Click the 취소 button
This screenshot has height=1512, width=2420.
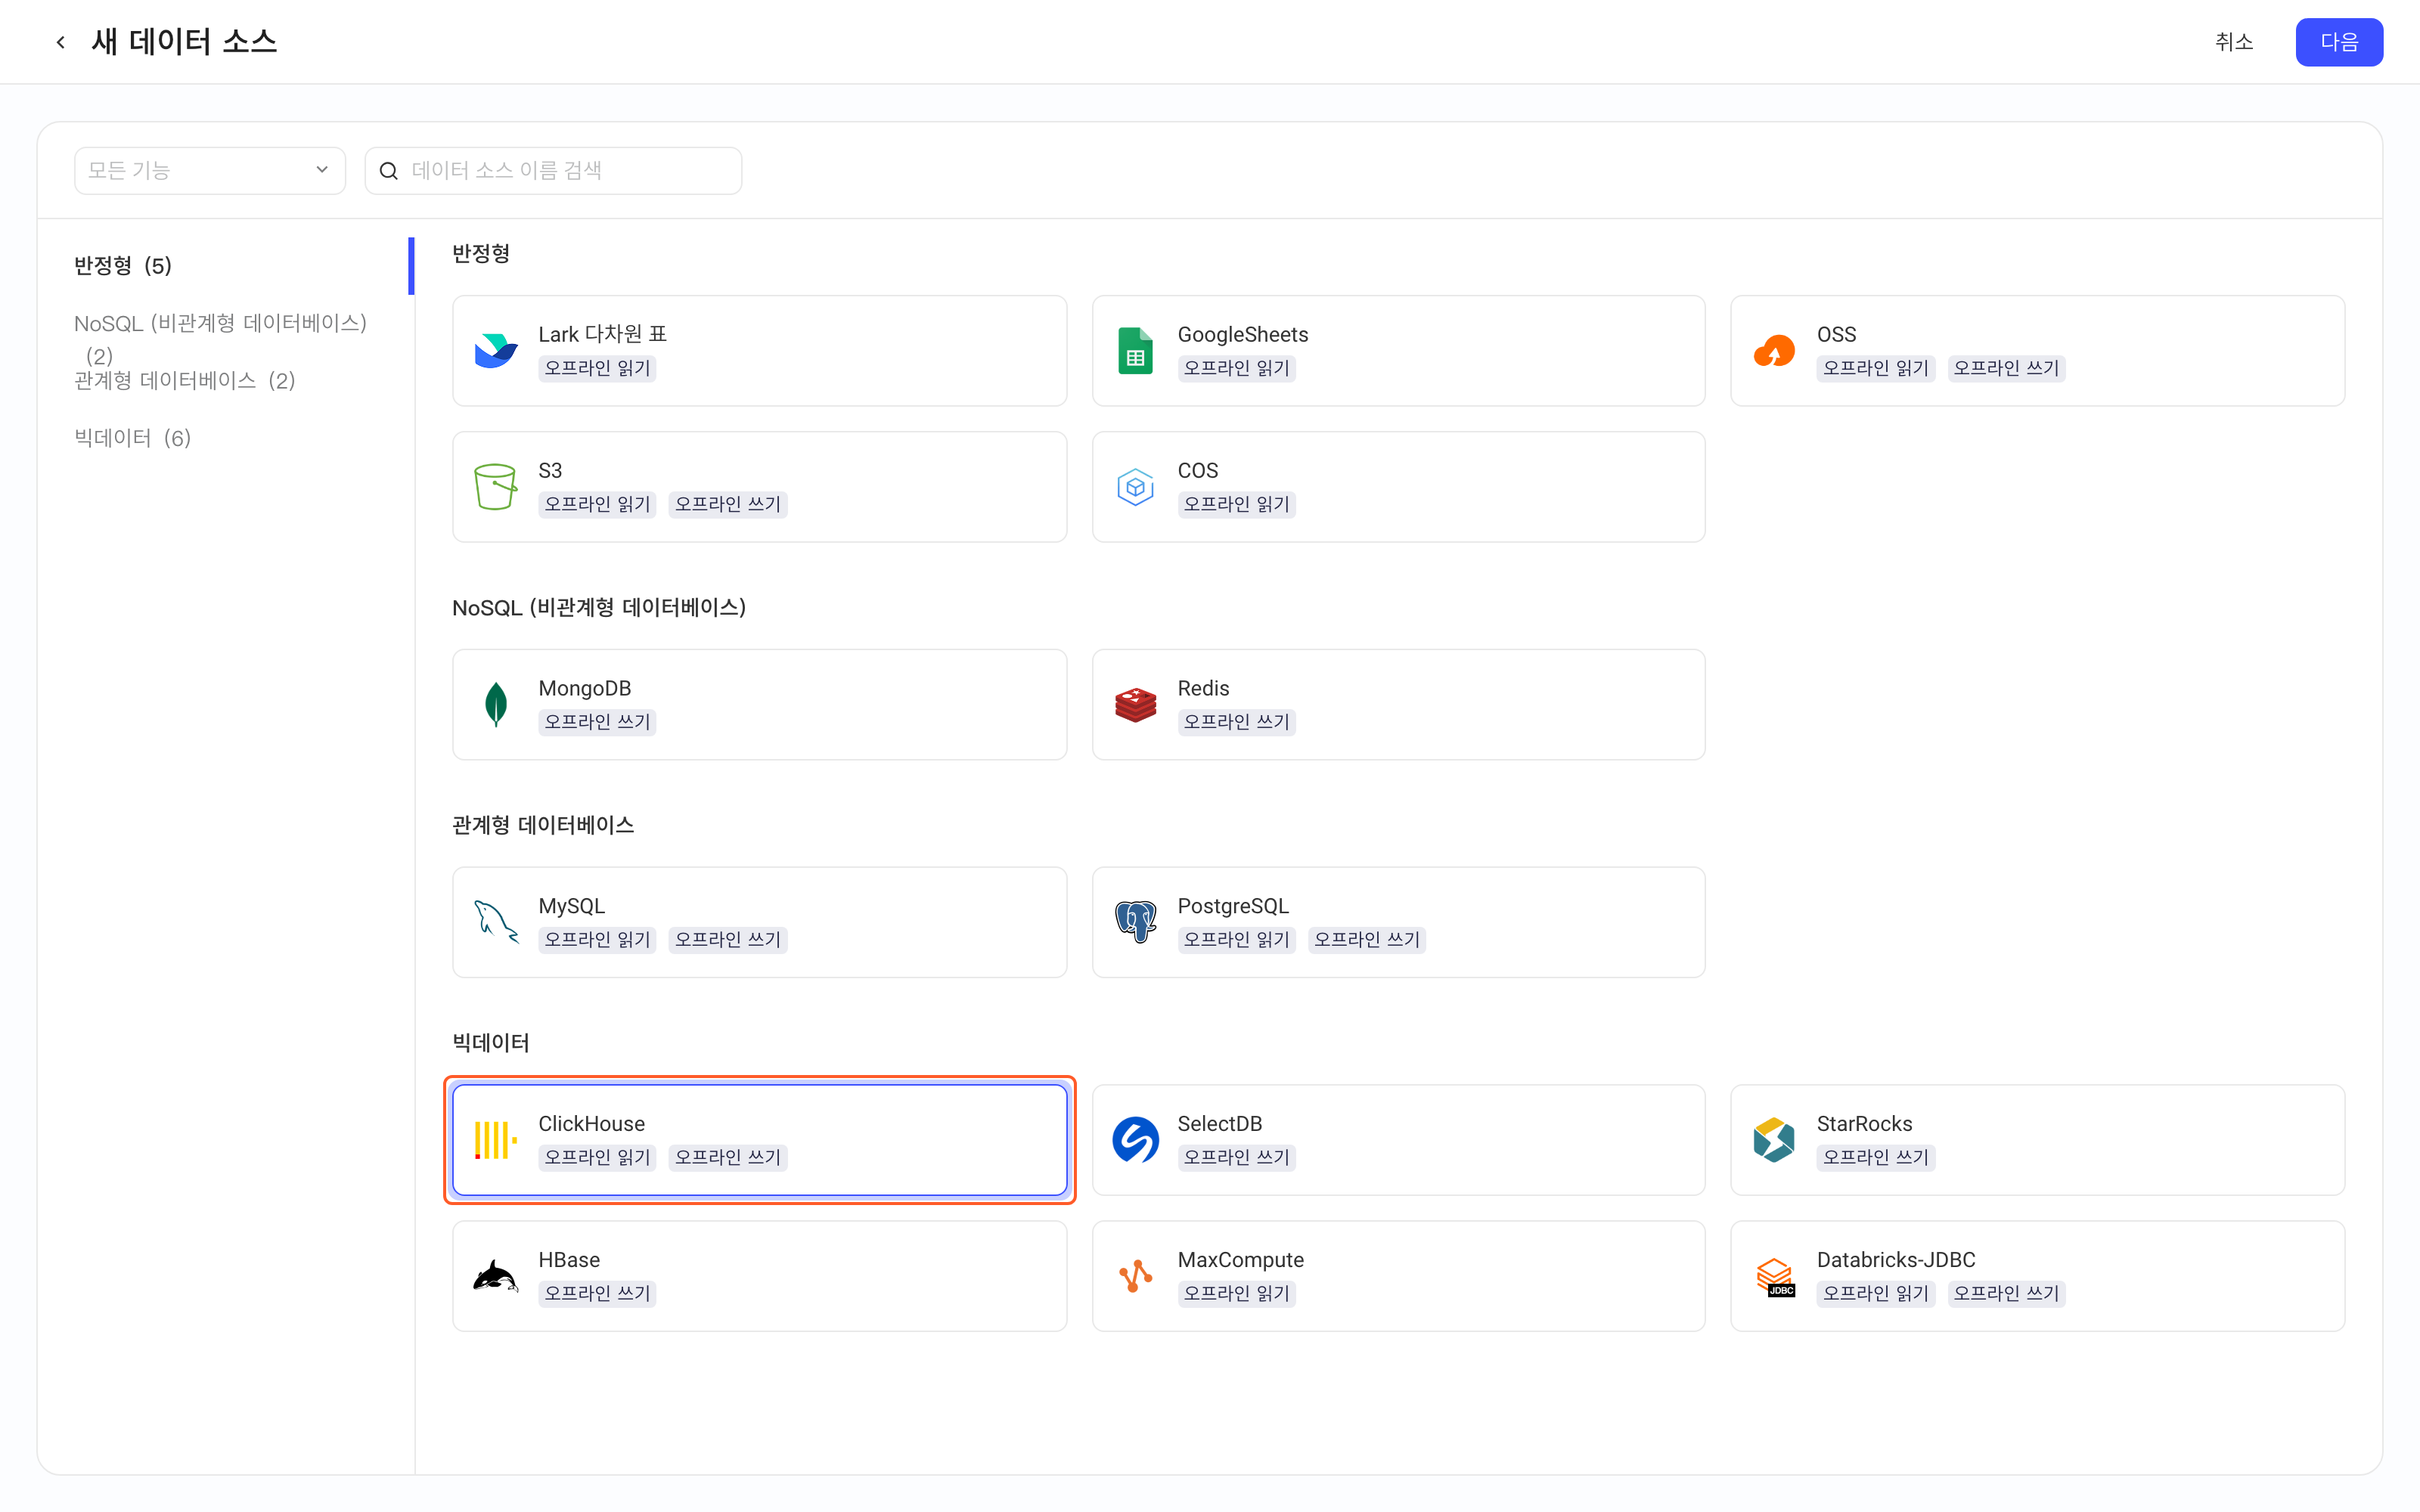click(x=2234, y=42)
